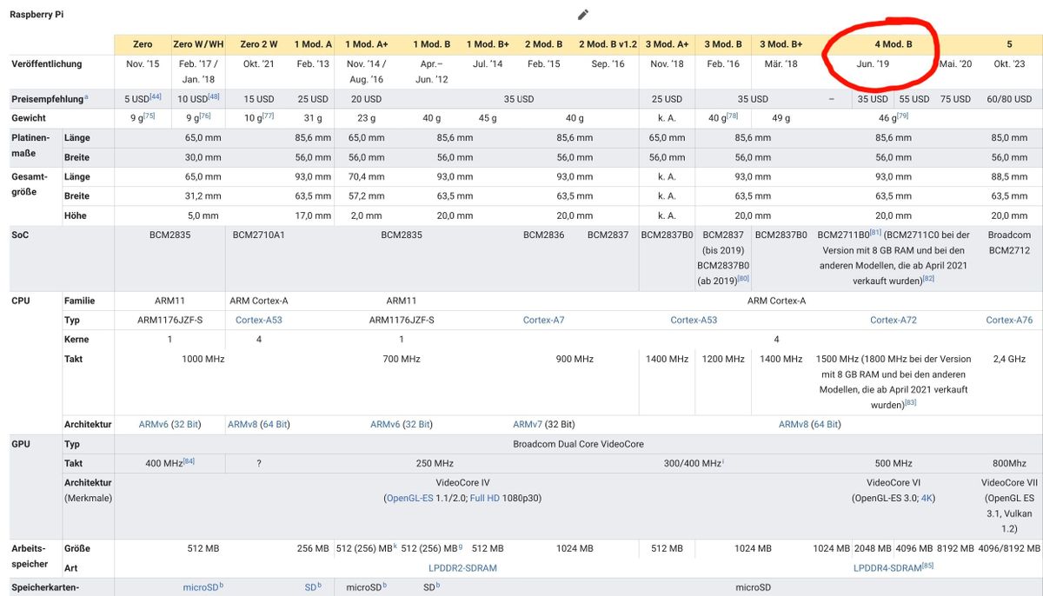The image size is (1043, 596).
Task: Select the '2 Mod. B v1.2' column header
Action: [608, 44]
